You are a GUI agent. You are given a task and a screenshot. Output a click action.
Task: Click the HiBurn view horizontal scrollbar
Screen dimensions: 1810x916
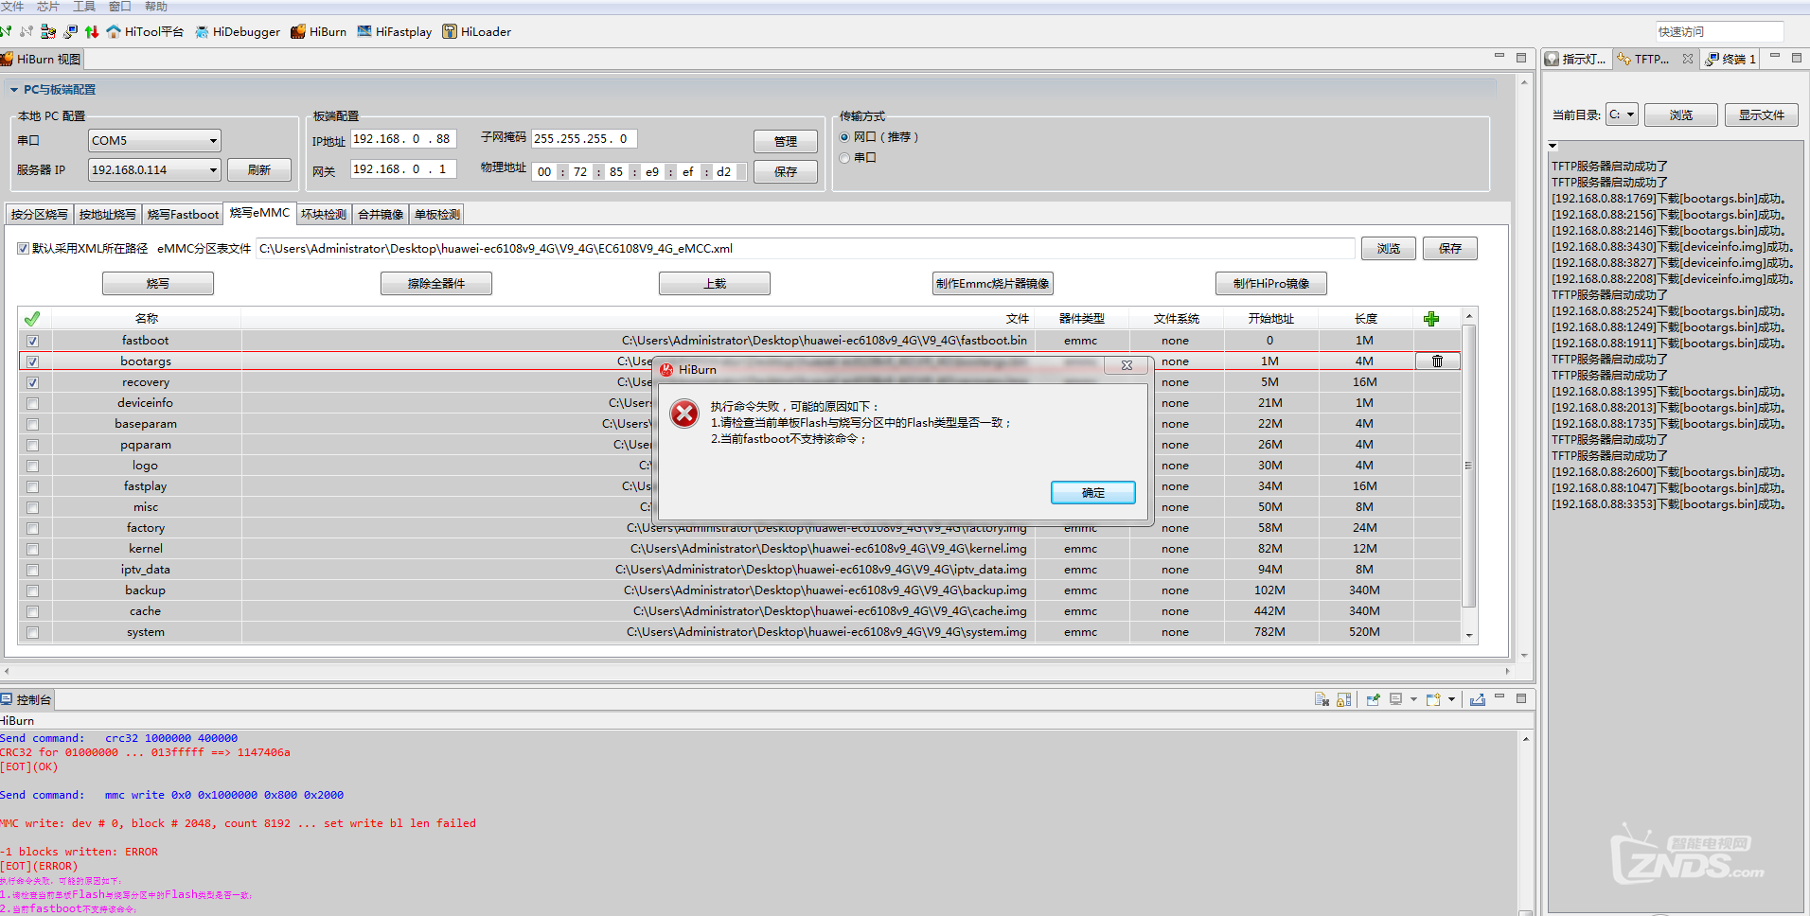(x=757, y=671)
